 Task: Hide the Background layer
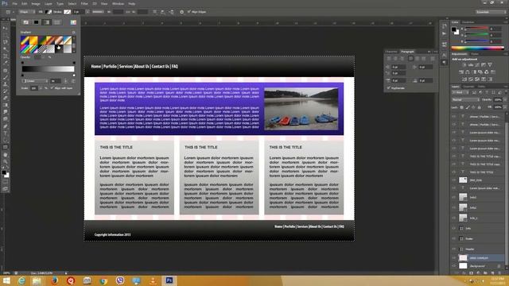click(x=454, y=266)
